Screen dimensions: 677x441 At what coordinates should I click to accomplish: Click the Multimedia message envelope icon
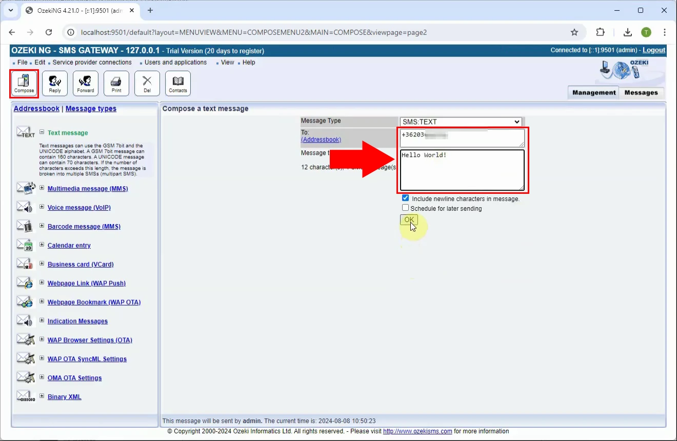click(x=26, y=188)
